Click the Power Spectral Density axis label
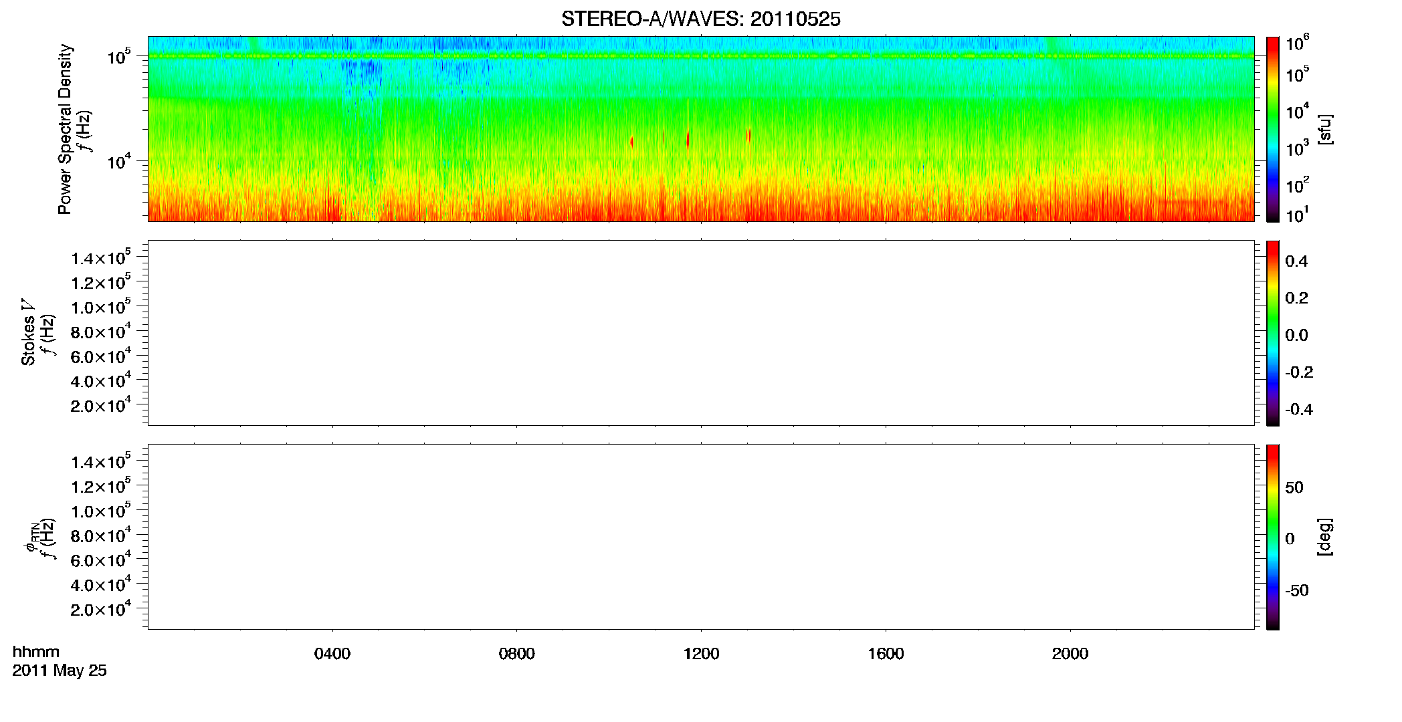 65,129
